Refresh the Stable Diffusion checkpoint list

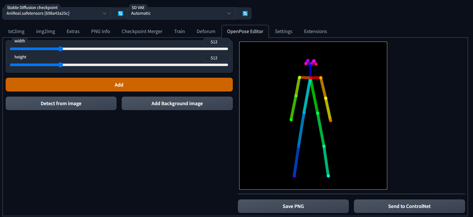(x=120, y=13)
